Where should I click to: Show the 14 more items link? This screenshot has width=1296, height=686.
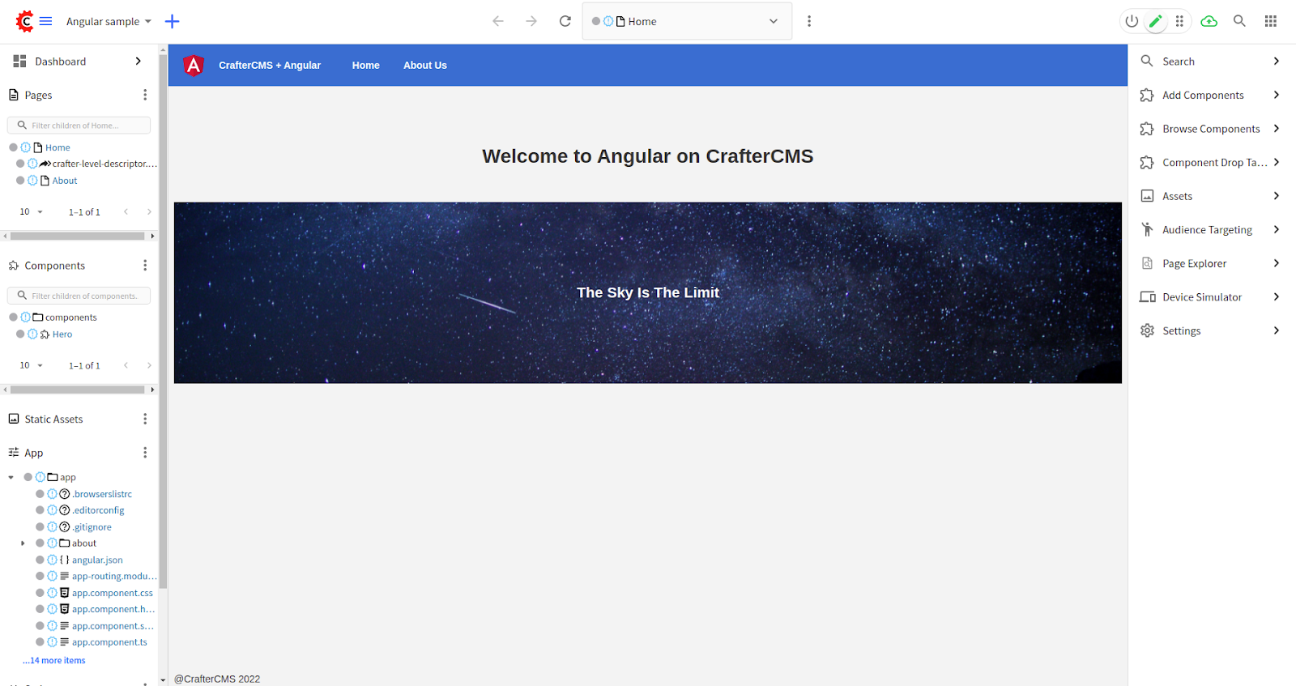[54, 661]
